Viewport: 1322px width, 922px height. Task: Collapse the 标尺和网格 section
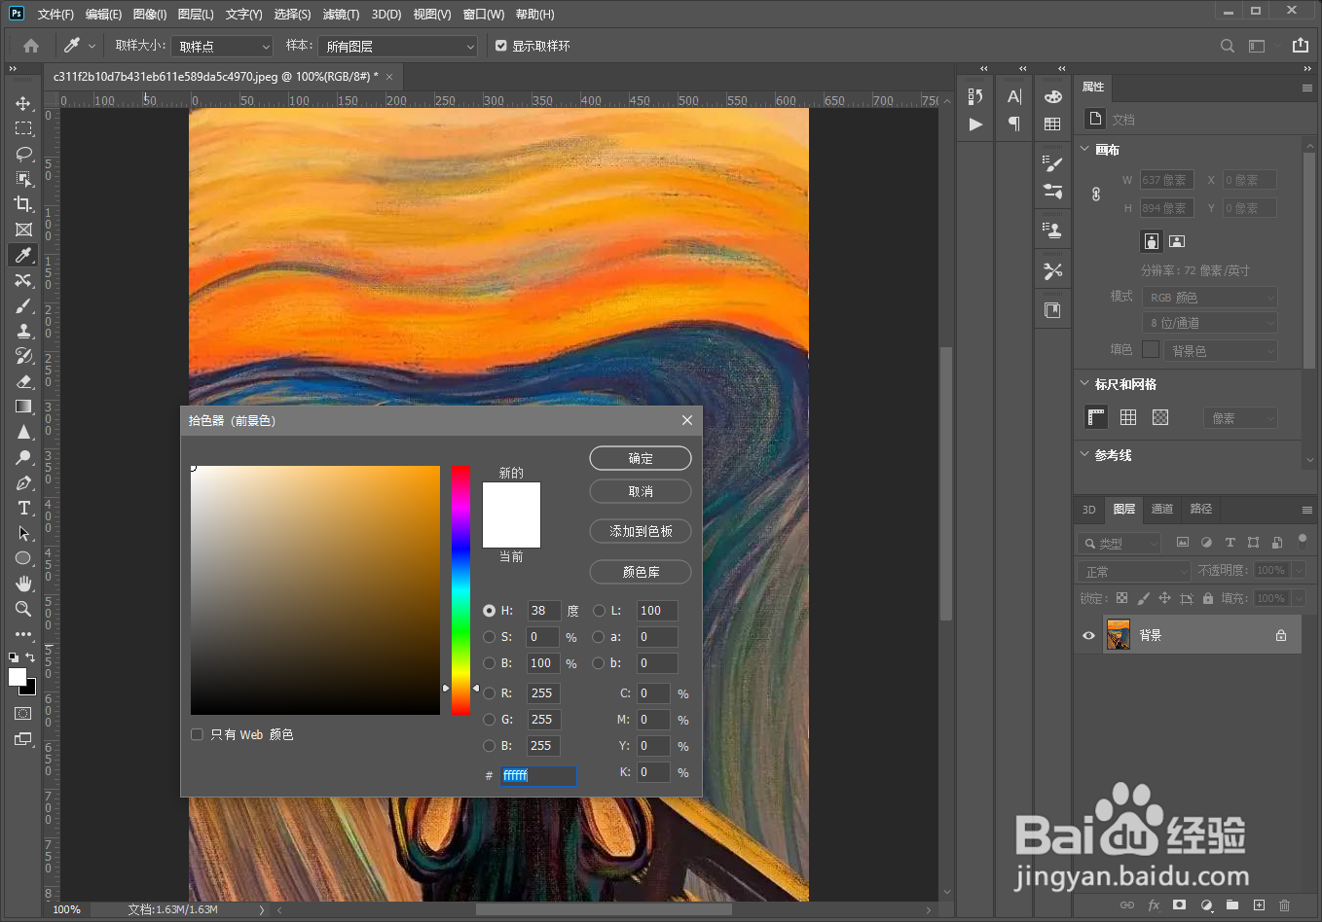[x=1085, y=383]
